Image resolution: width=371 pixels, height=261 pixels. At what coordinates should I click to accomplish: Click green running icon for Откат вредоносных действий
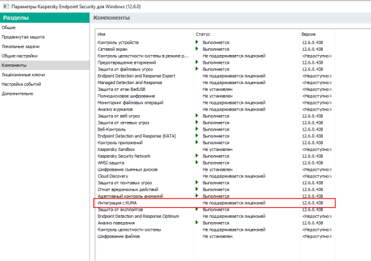(197, 189)
